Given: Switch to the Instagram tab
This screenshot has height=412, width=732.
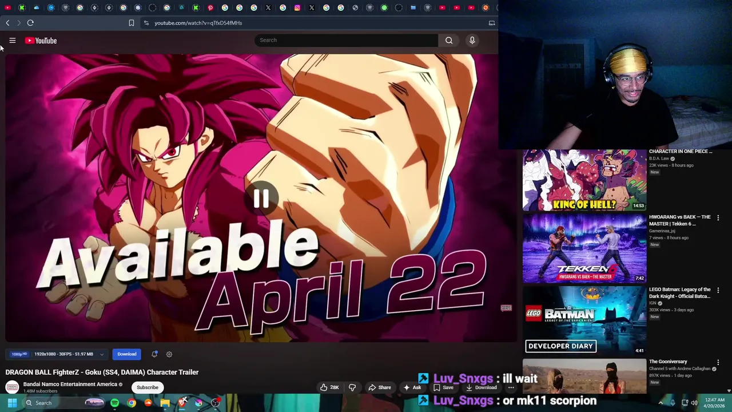Looking at the screenshot, I should pos(297,7).
